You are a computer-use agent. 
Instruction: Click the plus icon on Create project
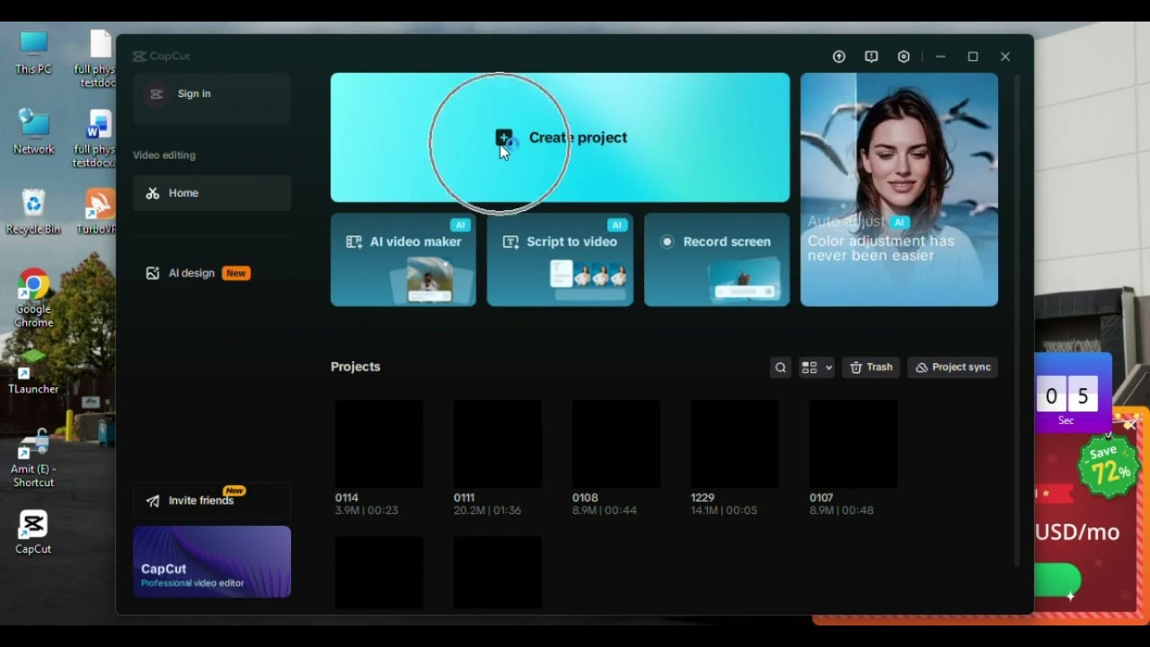point(504,137)
